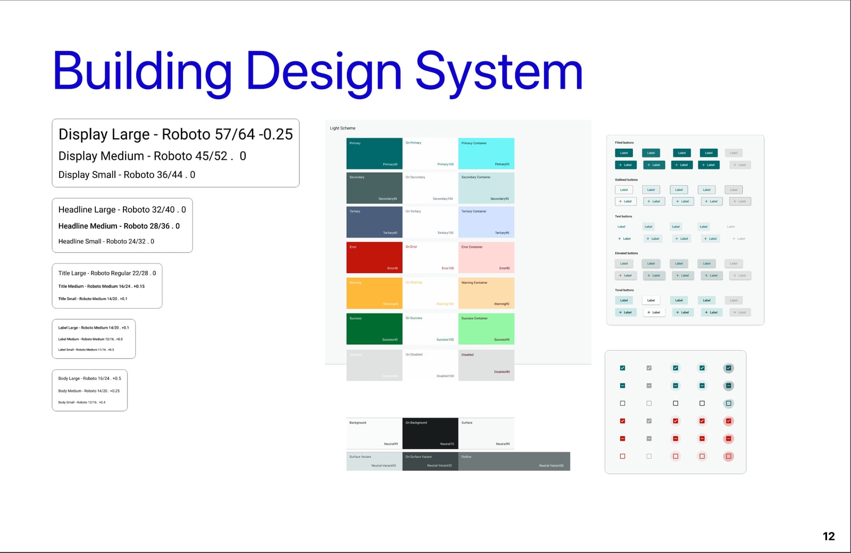Click the On Error swatch labeled Error100

pos(430,258)
